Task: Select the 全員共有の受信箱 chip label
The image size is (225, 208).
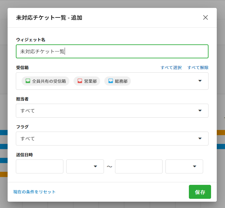Action: [x=49, y=81]
